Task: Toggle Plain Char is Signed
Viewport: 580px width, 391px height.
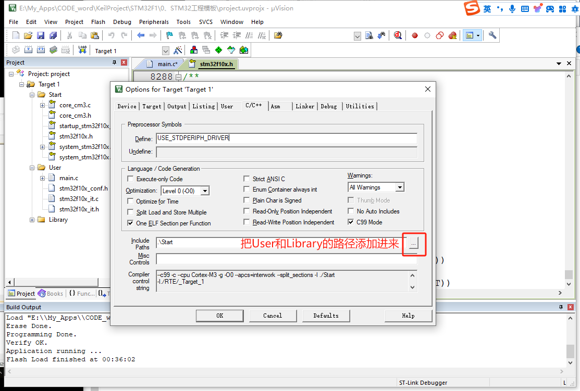Action: 246,200
